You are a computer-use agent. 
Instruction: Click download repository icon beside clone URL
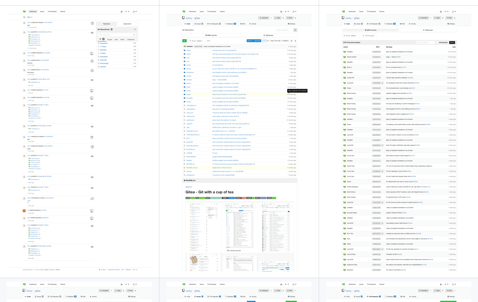click(x=296, y=41)
